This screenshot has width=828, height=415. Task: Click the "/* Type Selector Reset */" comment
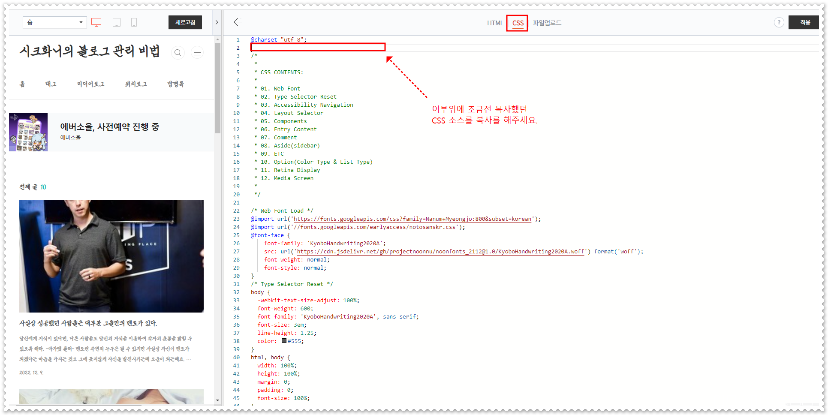(292, 284)
